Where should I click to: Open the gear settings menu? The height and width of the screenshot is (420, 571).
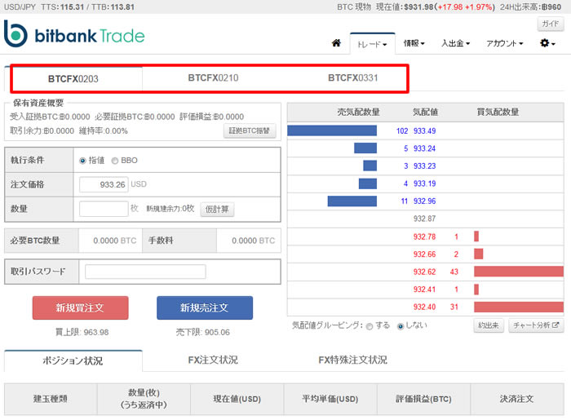click(547, 43)
